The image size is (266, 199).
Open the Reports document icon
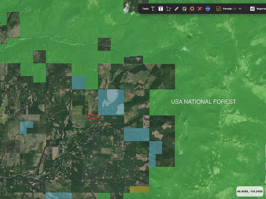tap(252, 9)
